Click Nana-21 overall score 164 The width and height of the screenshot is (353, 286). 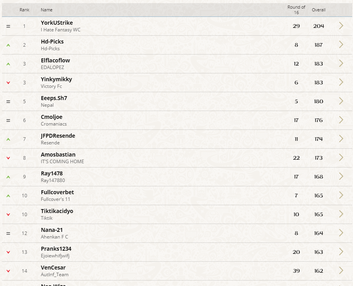point(318,233)
